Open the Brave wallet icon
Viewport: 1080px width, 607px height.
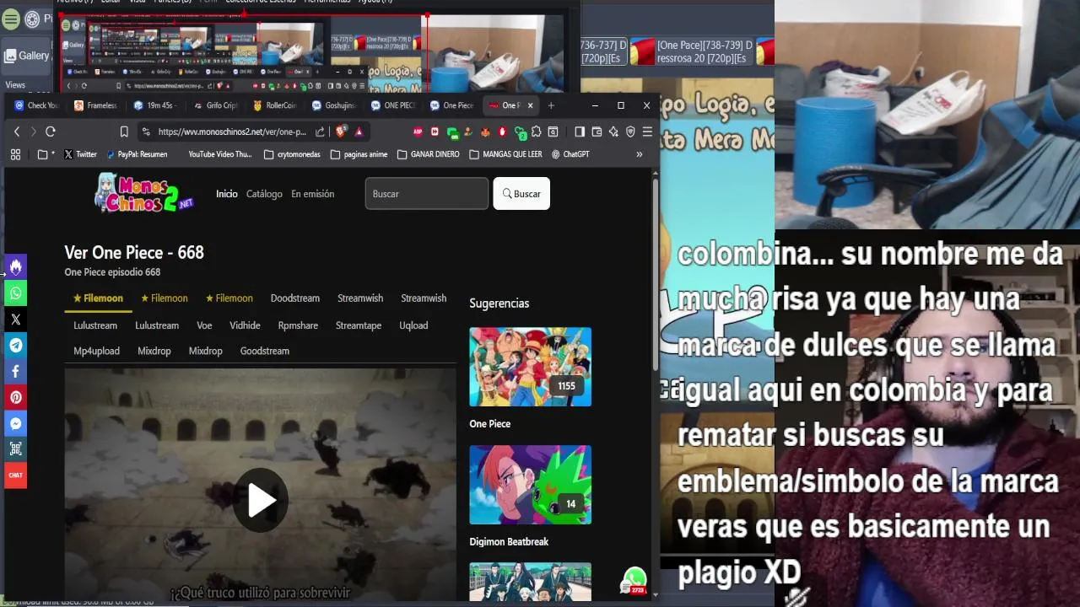(x=597, y=132)
